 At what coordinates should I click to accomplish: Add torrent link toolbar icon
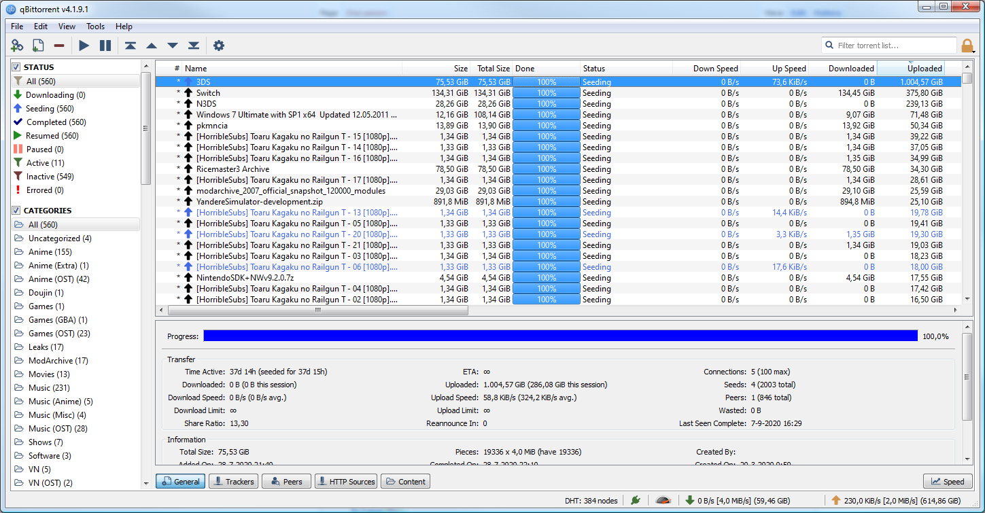17,46
